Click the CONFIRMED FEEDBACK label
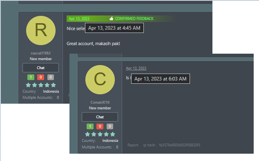Image resolution: width=259 pixels, height=161 pixels. click(134, 19)
